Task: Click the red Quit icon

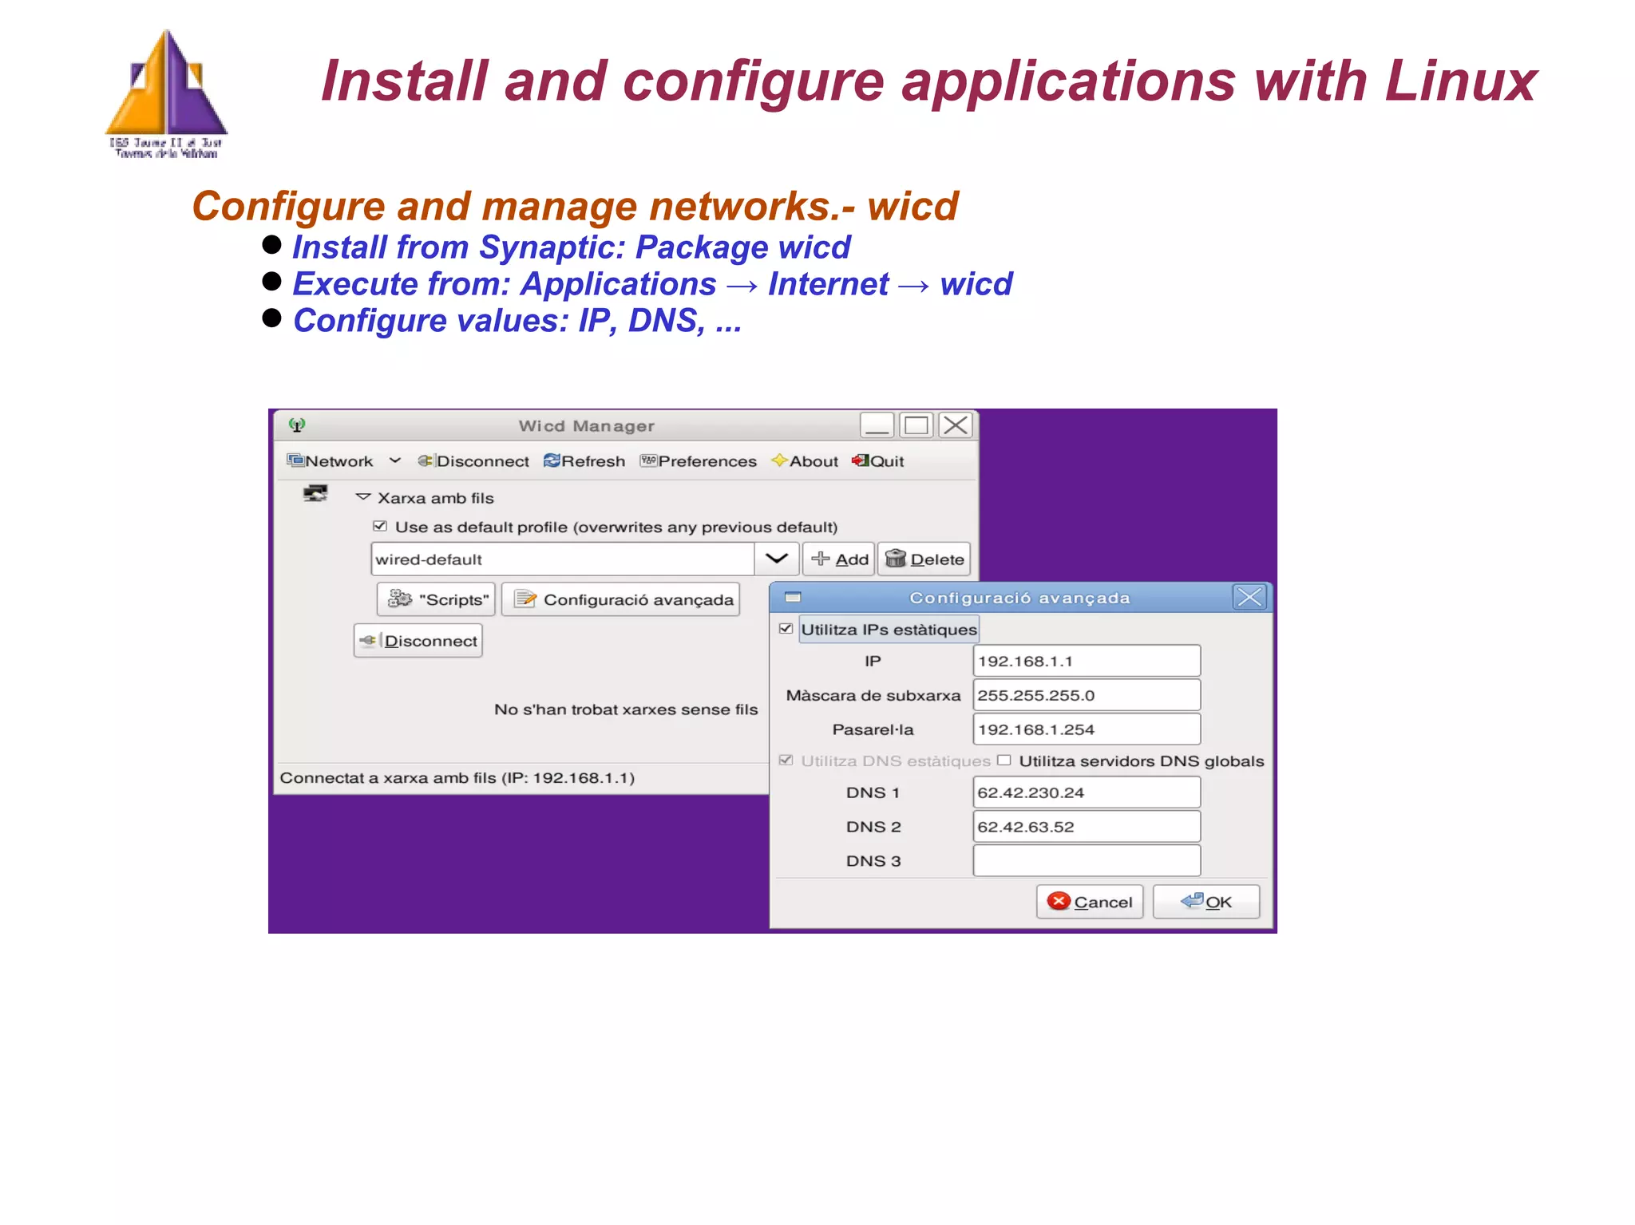Action: tap(860, 460)
